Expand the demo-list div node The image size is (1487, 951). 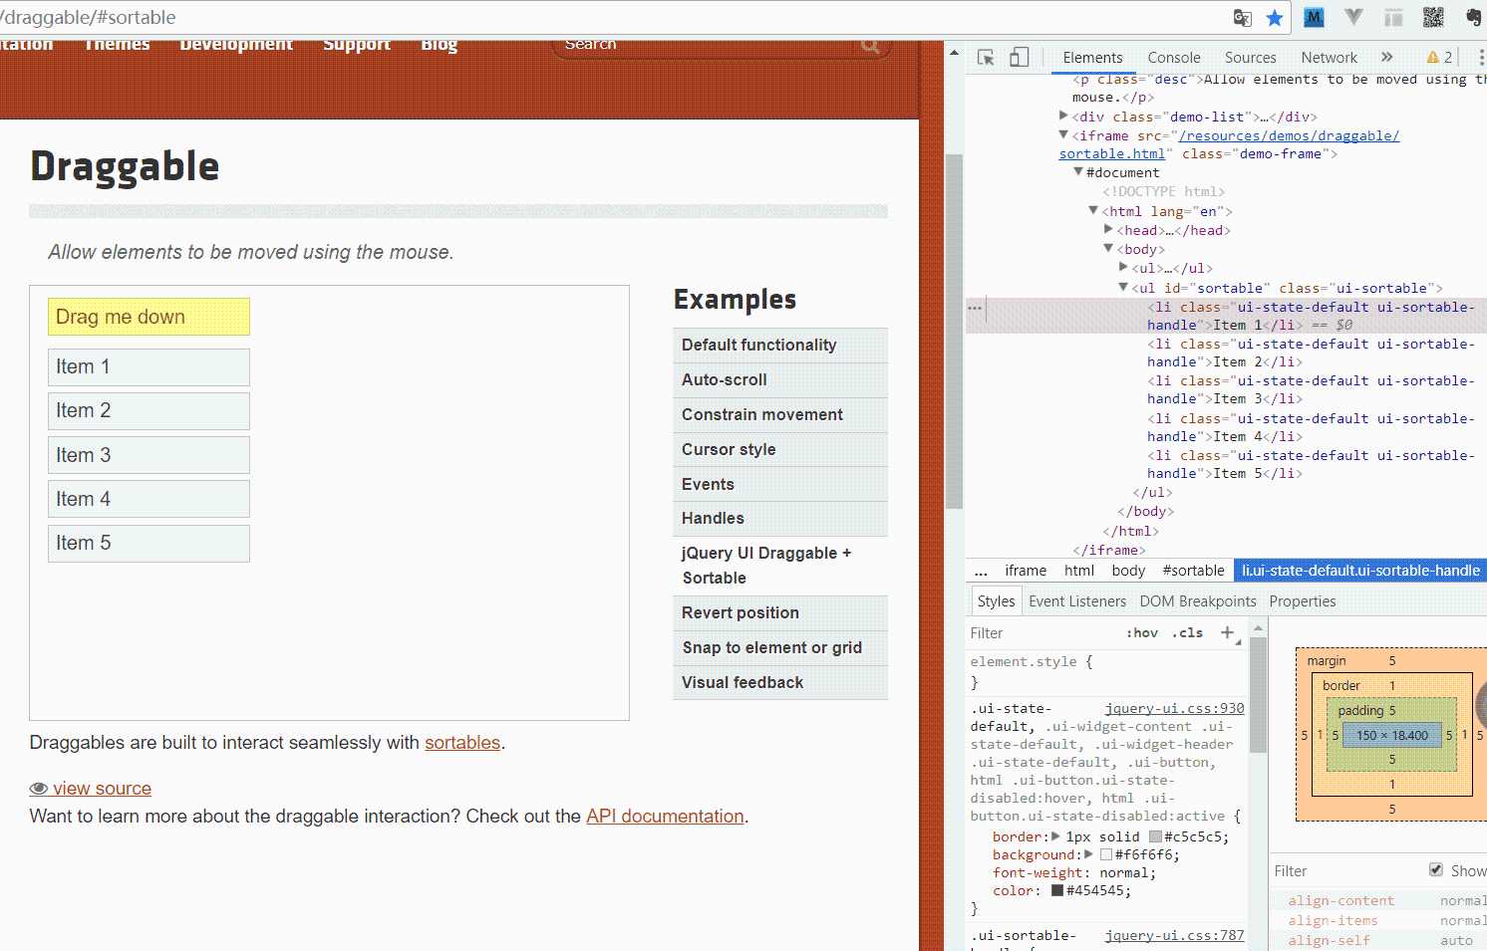click(1063, 117)
